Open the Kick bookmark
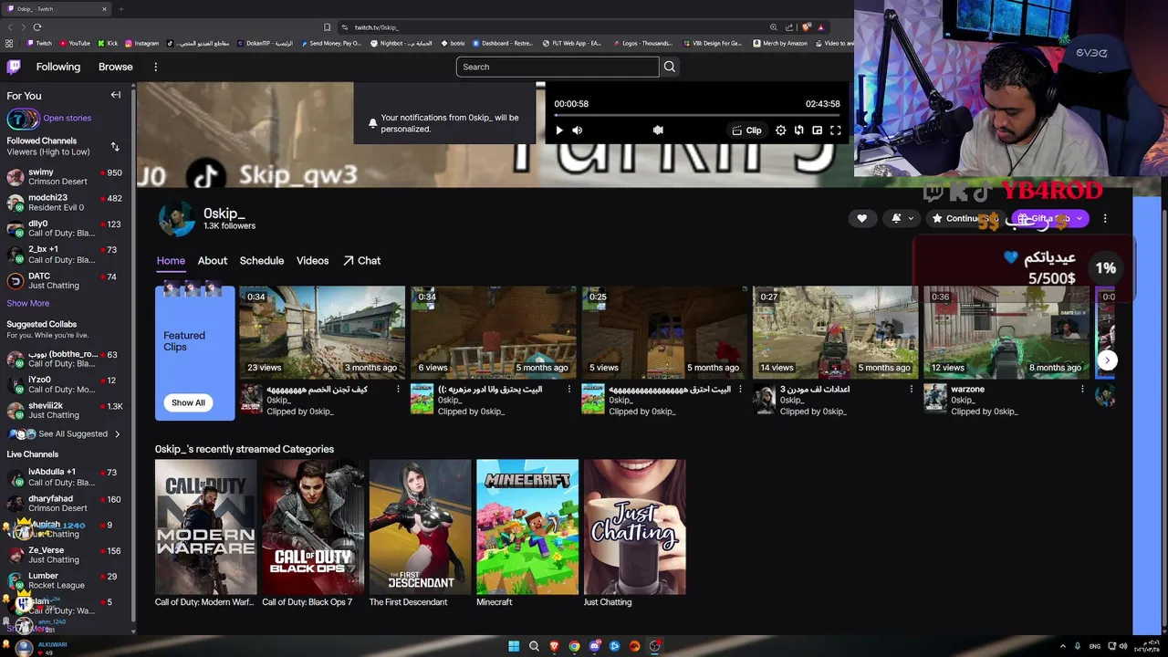 pos(108,43)
